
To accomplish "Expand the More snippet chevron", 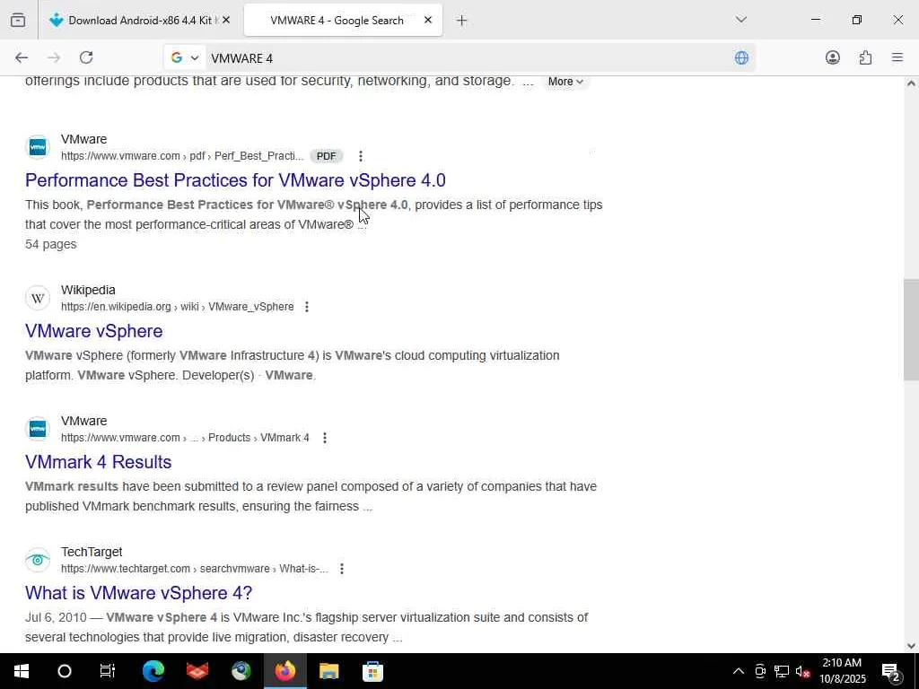I will (565, 82).
